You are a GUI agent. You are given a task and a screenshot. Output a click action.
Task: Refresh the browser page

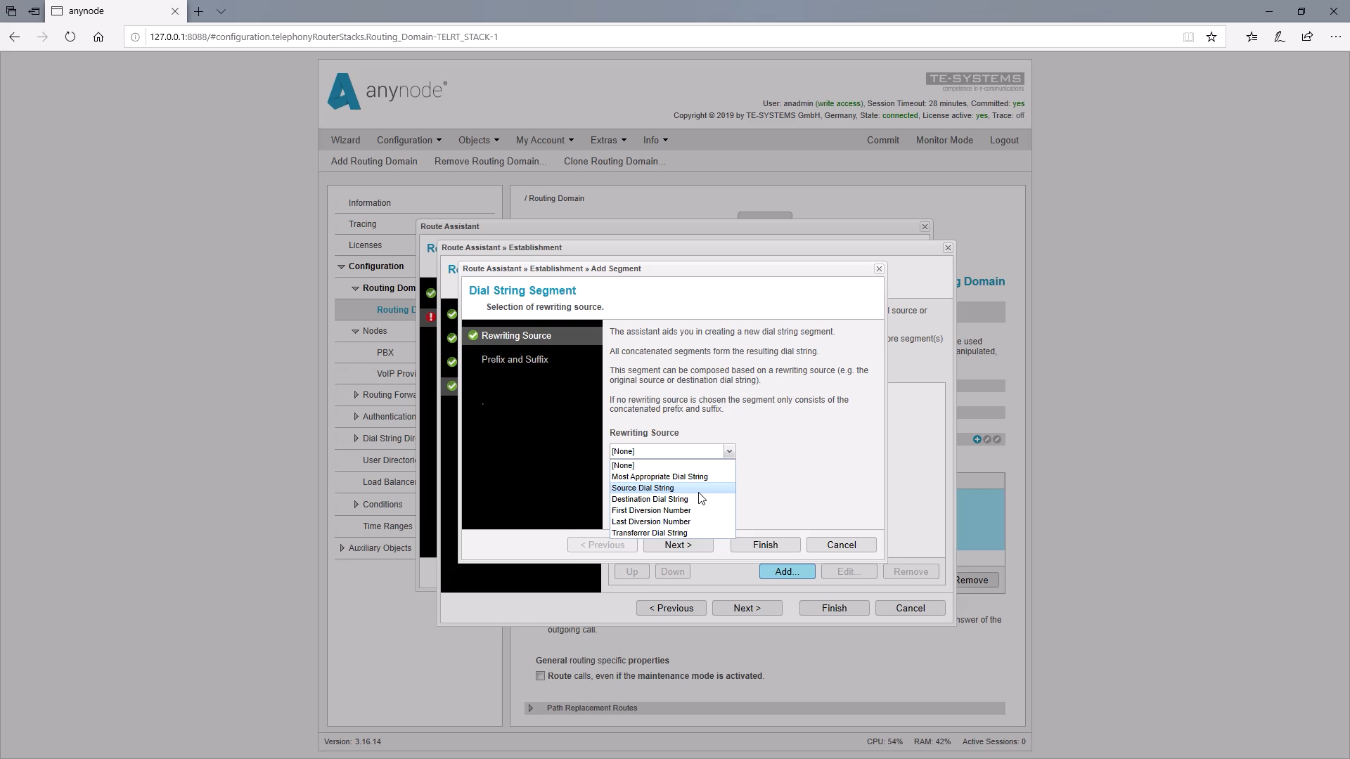(x=70, y=37)
